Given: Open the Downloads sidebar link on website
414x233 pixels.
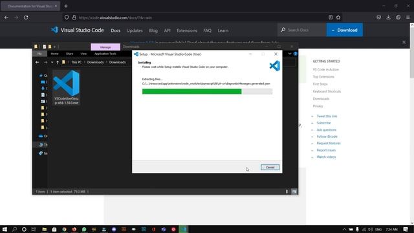Looking at the screenshot, I should pos(321,99).
